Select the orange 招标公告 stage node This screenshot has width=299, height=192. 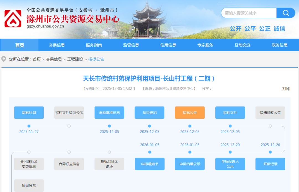190,112
